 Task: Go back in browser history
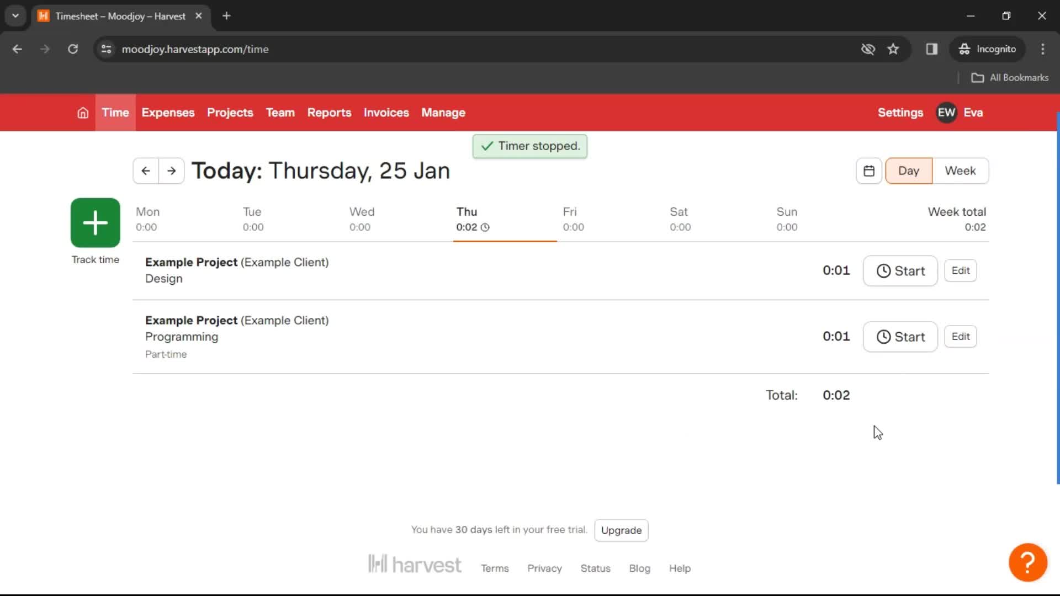point(18,49)
